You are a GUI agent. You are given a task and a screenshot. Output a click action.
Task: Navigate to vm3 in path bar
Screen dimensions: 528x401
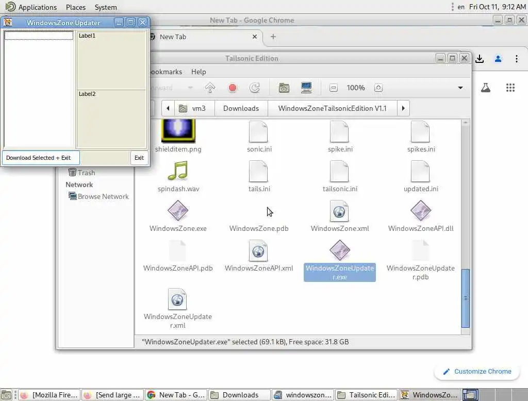(194, 108)
